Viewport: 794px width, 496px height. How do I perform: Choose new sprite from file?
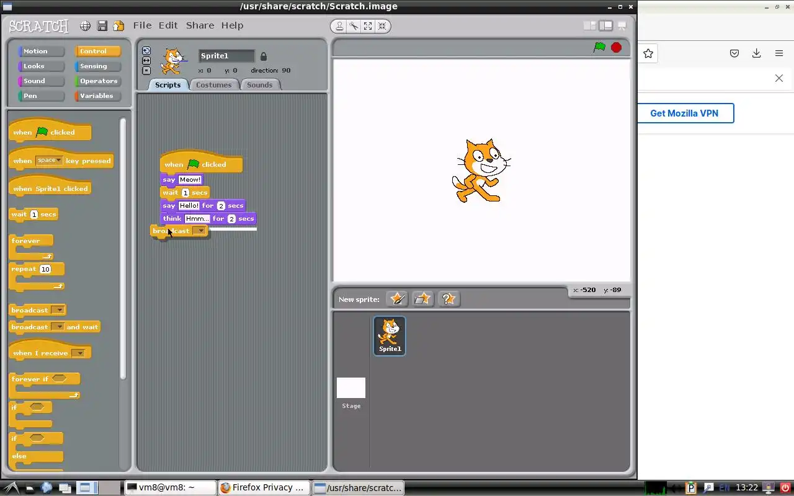click(422, 299)
